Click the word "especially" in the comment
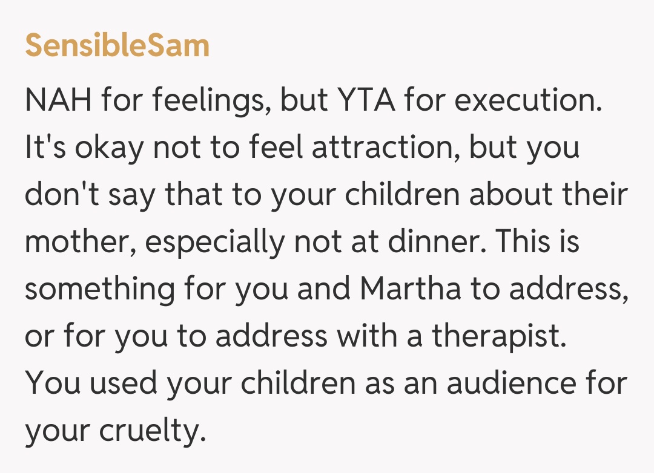 (x=215, y=243)
